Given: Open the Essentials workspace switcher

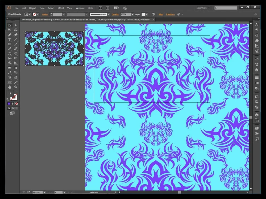Looking at the screenshot, I should coord(203,8).
